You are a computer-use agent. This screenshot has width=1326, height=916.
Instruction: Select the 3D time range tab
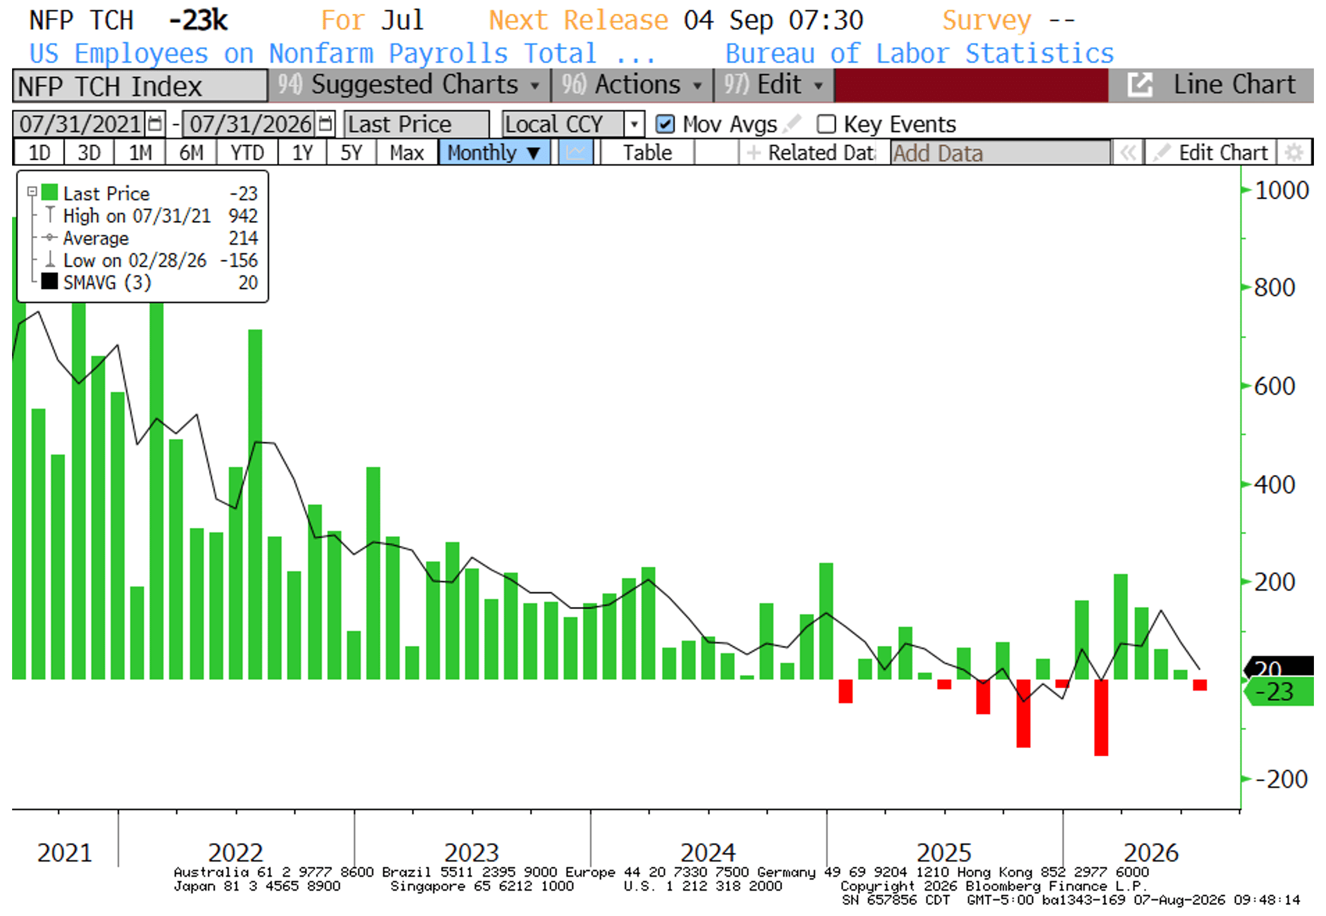coord(89,153)
